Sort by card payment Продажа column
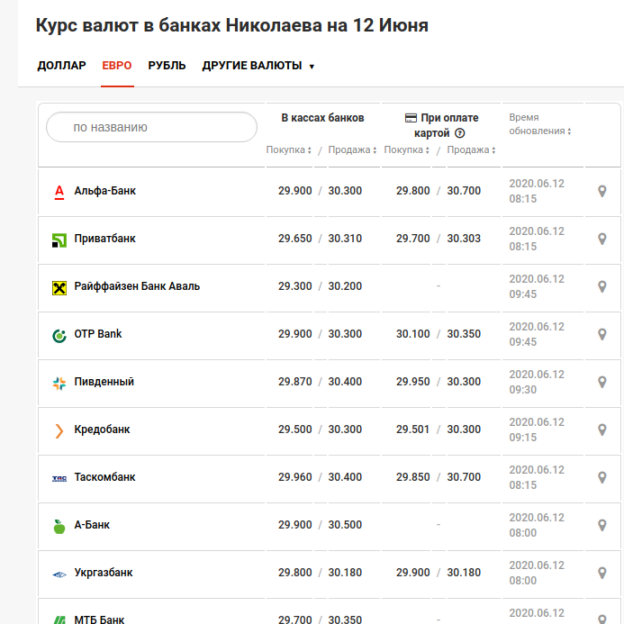 tap(471, 150)
